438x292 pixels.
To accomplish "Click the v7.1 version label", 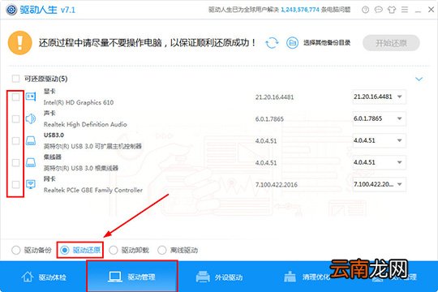I will [x=68, y=10].
